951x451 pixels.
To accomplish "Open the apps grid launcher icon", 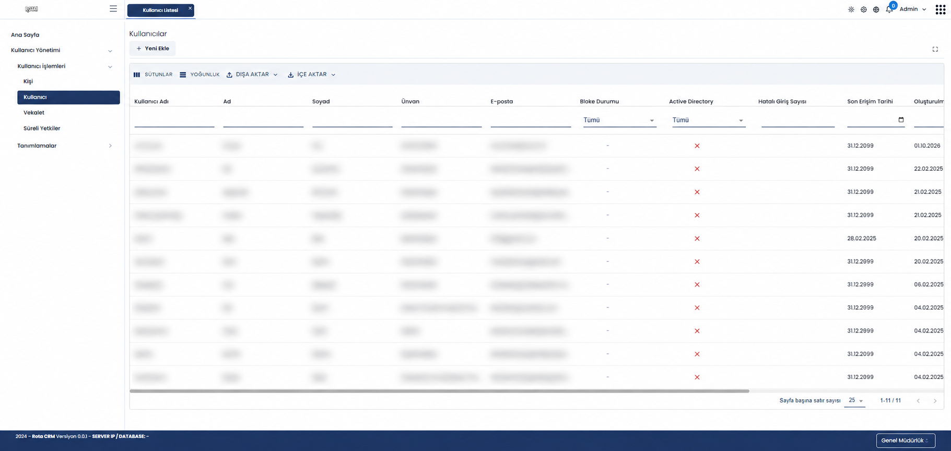I will 941,9.
